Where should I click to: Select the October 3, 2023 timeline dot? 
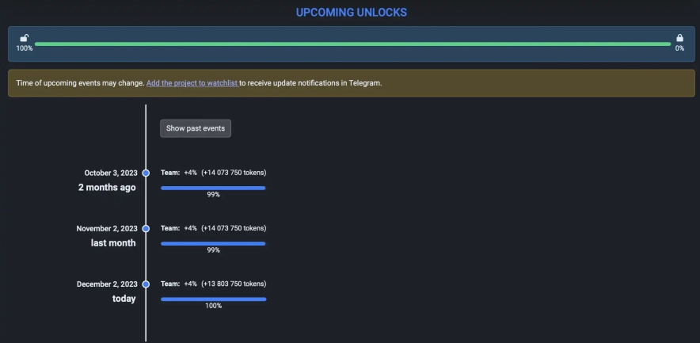(146, 173)
